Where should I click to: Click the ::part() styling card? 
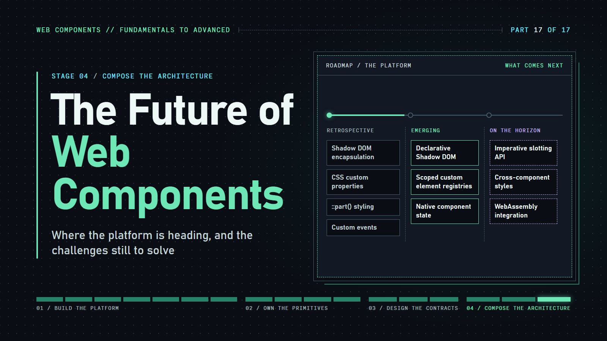click(x=363, y=207)
